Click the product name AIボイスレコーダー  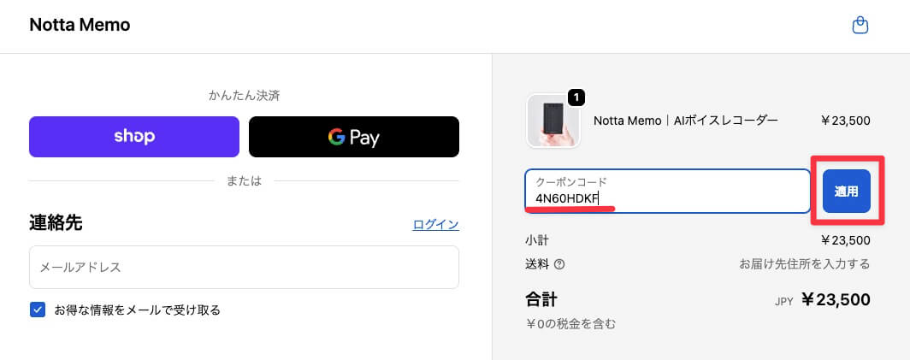point(686,121)
